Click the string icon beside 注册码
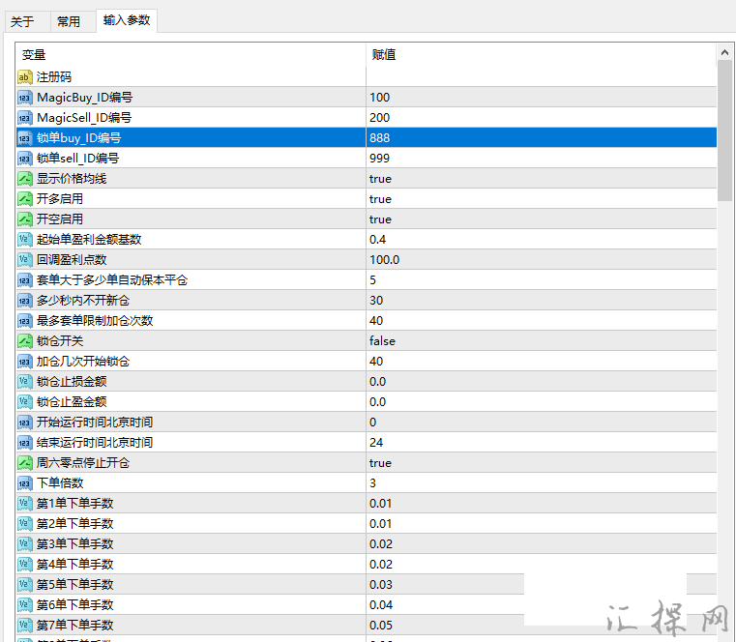Image resolution: width=736 pixels, height=642 pixels. coord(25,77)
